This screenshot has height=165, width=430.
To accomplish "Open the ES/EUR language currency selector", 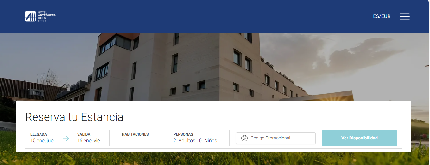I will click(x=382, y=16).
